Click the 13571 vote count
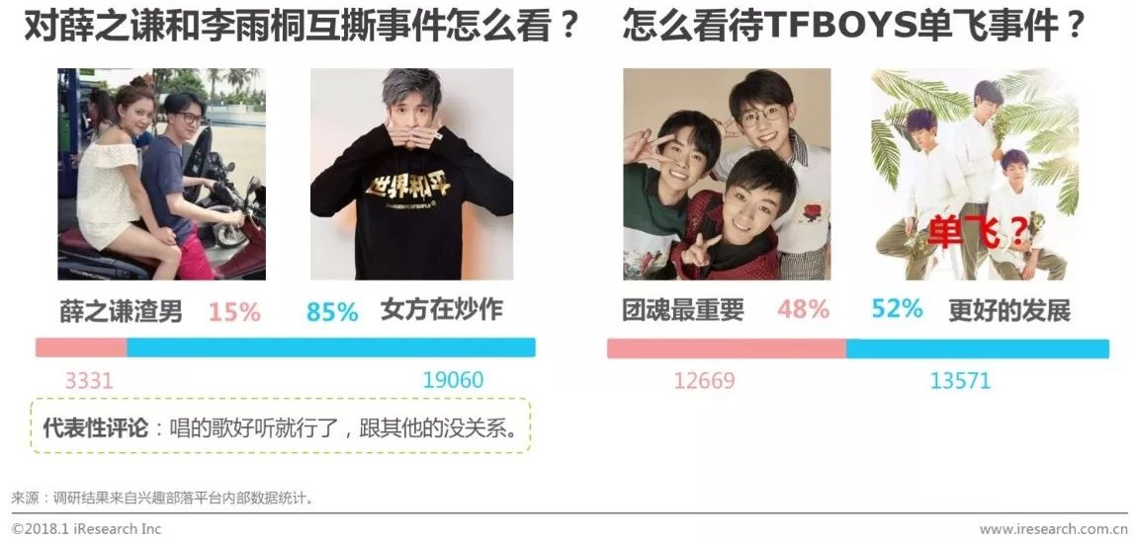The image size is (1136, 541). tap(960, 380)
